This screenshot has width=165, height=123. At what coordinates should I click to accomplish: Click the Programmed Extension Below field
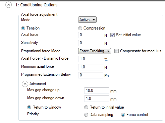(x=91, y=75)
